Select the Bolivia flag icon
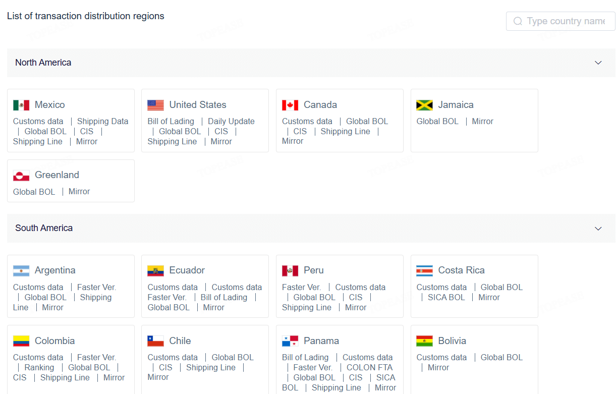The image size is (616, 394). pyautogui.click(x=424, y=341)
